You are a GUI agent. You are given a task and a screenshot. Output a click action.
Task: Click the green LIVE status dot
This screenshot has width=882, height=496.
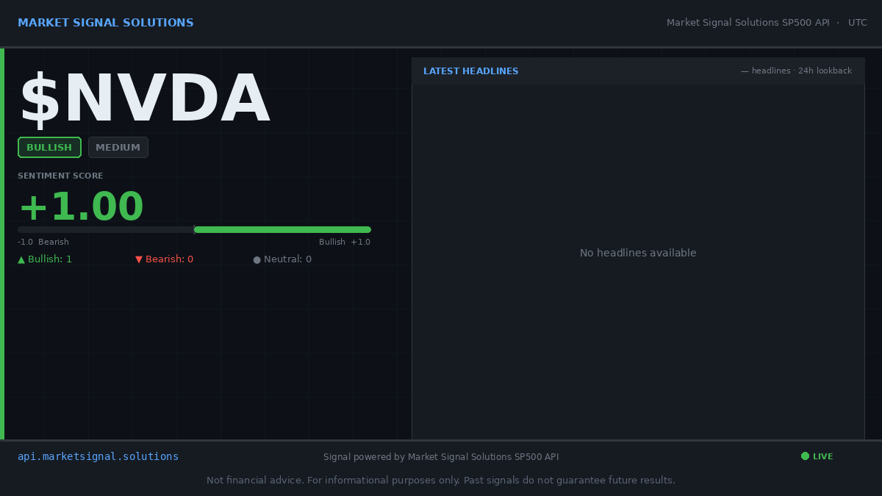pos(805,456)
